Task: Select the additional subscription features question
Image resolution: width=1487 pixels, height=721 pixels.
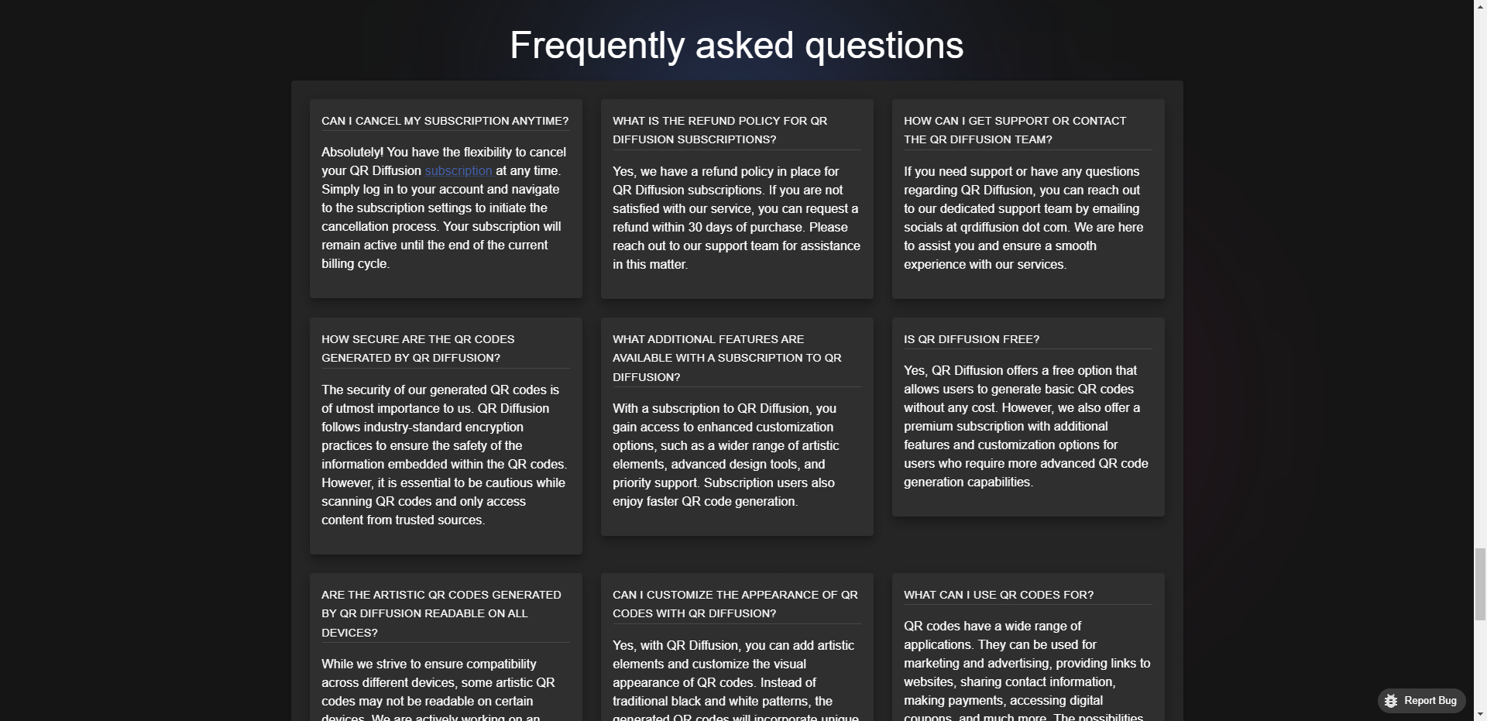Action: [x=727, y=358]
